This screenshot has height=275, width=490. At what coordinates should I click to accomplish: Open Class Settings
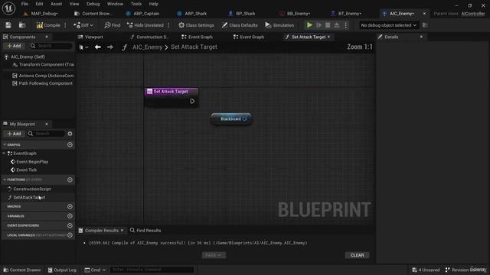(196, 25)
